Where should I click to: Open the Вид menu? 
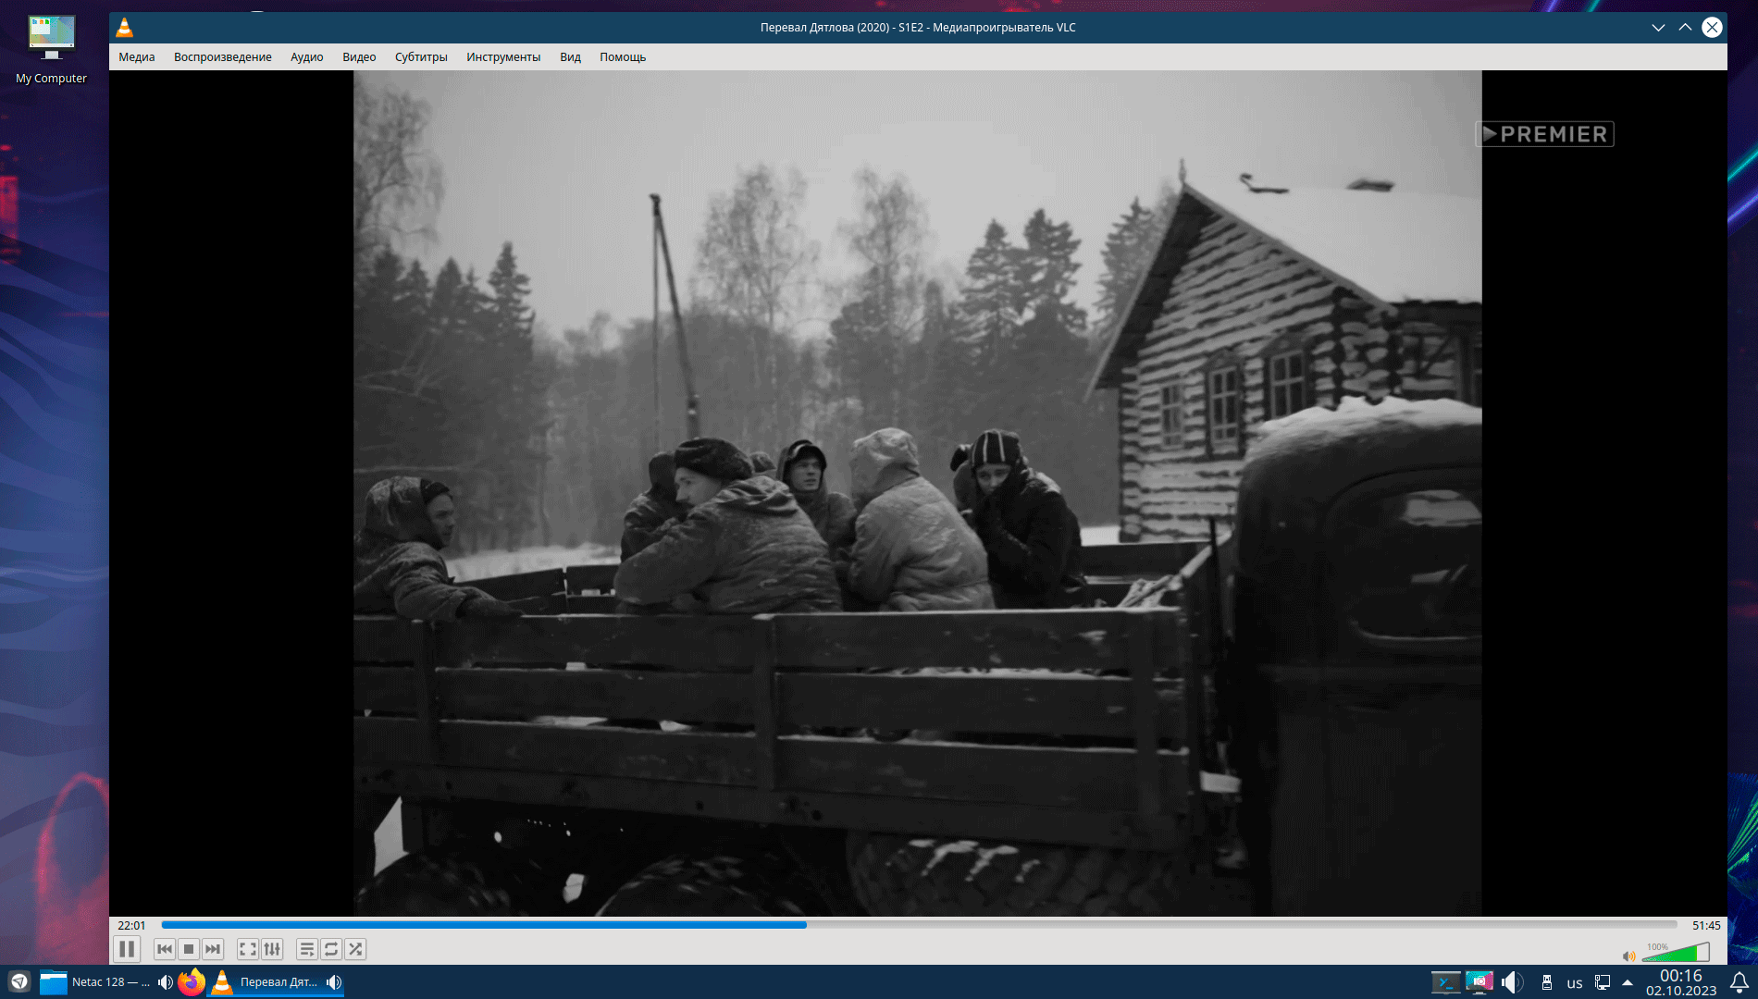(570, 57)
